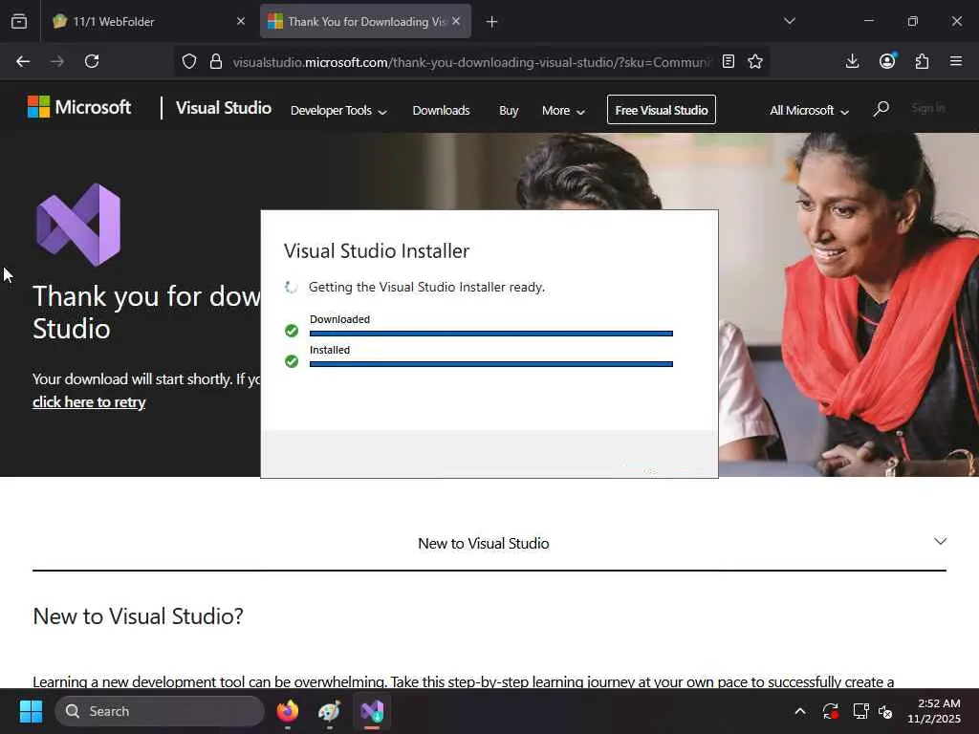Image resolution: width=979 pixels, height=734 pixels.
Task: Open the Firefox hamburger menu
Action: 956,61
